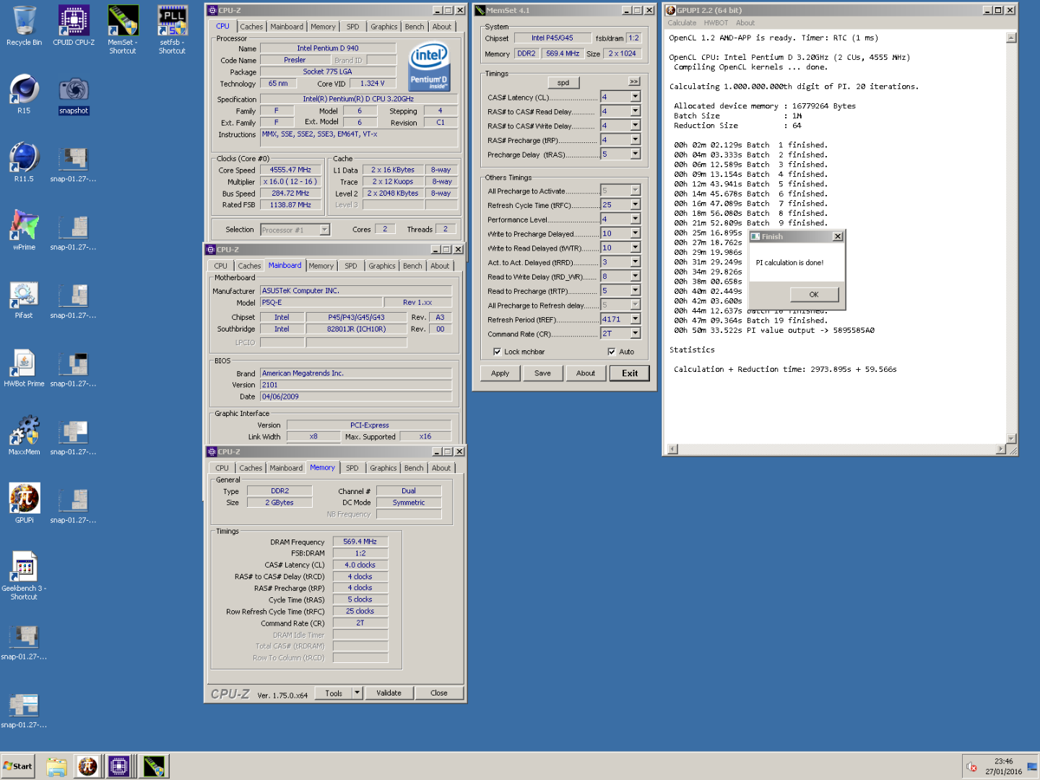Open snap-01.27 file beside HWBot Prime
The width and height of the screenshot is (1040, 780).
pyautogui.click(x=74, y=368)
